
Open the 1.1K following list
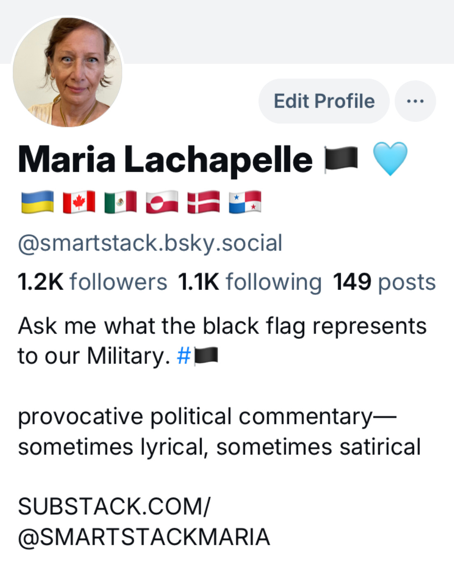(x=250, y=282)
